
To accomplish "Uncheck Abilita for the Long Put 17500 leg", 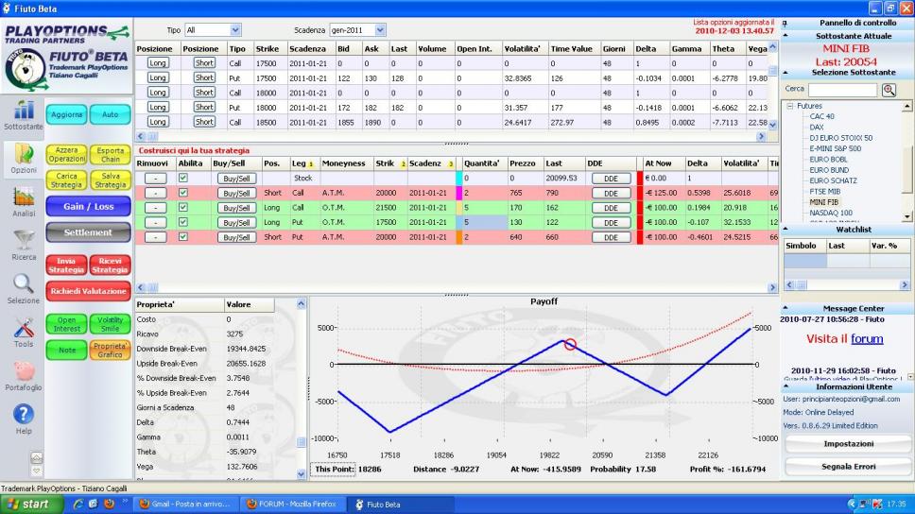I will [183, 222].
